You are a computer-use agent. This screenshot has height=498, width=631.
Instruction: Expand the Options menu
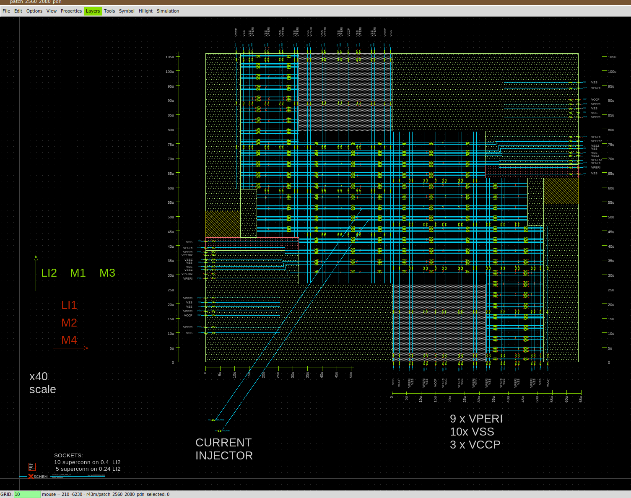point(34,11)
